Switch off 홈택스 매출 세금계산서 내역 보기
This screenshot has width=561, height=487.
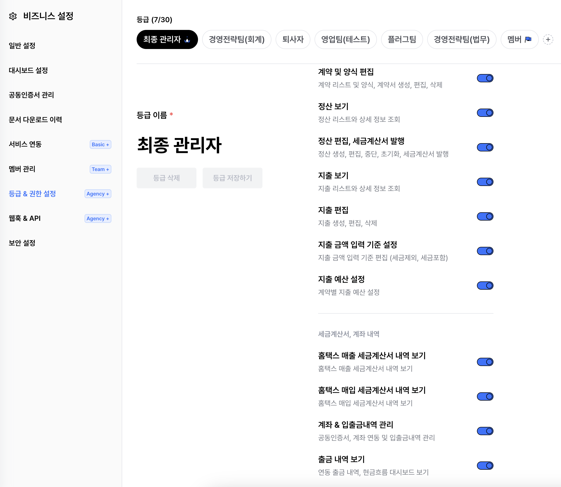tap(485, 362)
